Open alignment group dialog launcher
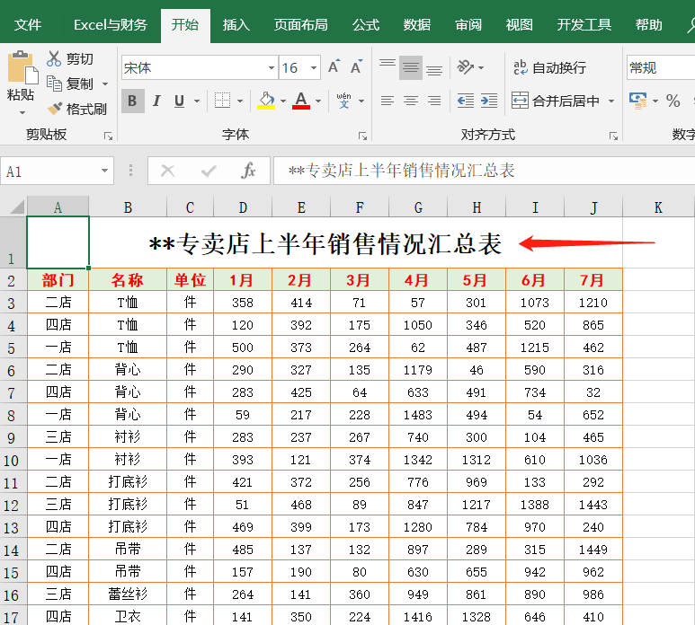 click(x=613, y=136)
